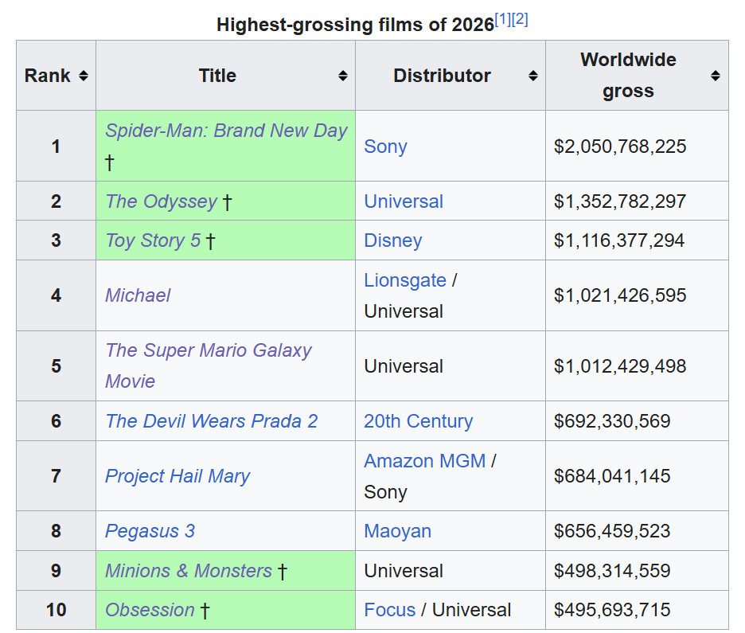This screenshot has height=633, width=745.
Task: Open The Odyssey film link
Action: pos(161,201)
